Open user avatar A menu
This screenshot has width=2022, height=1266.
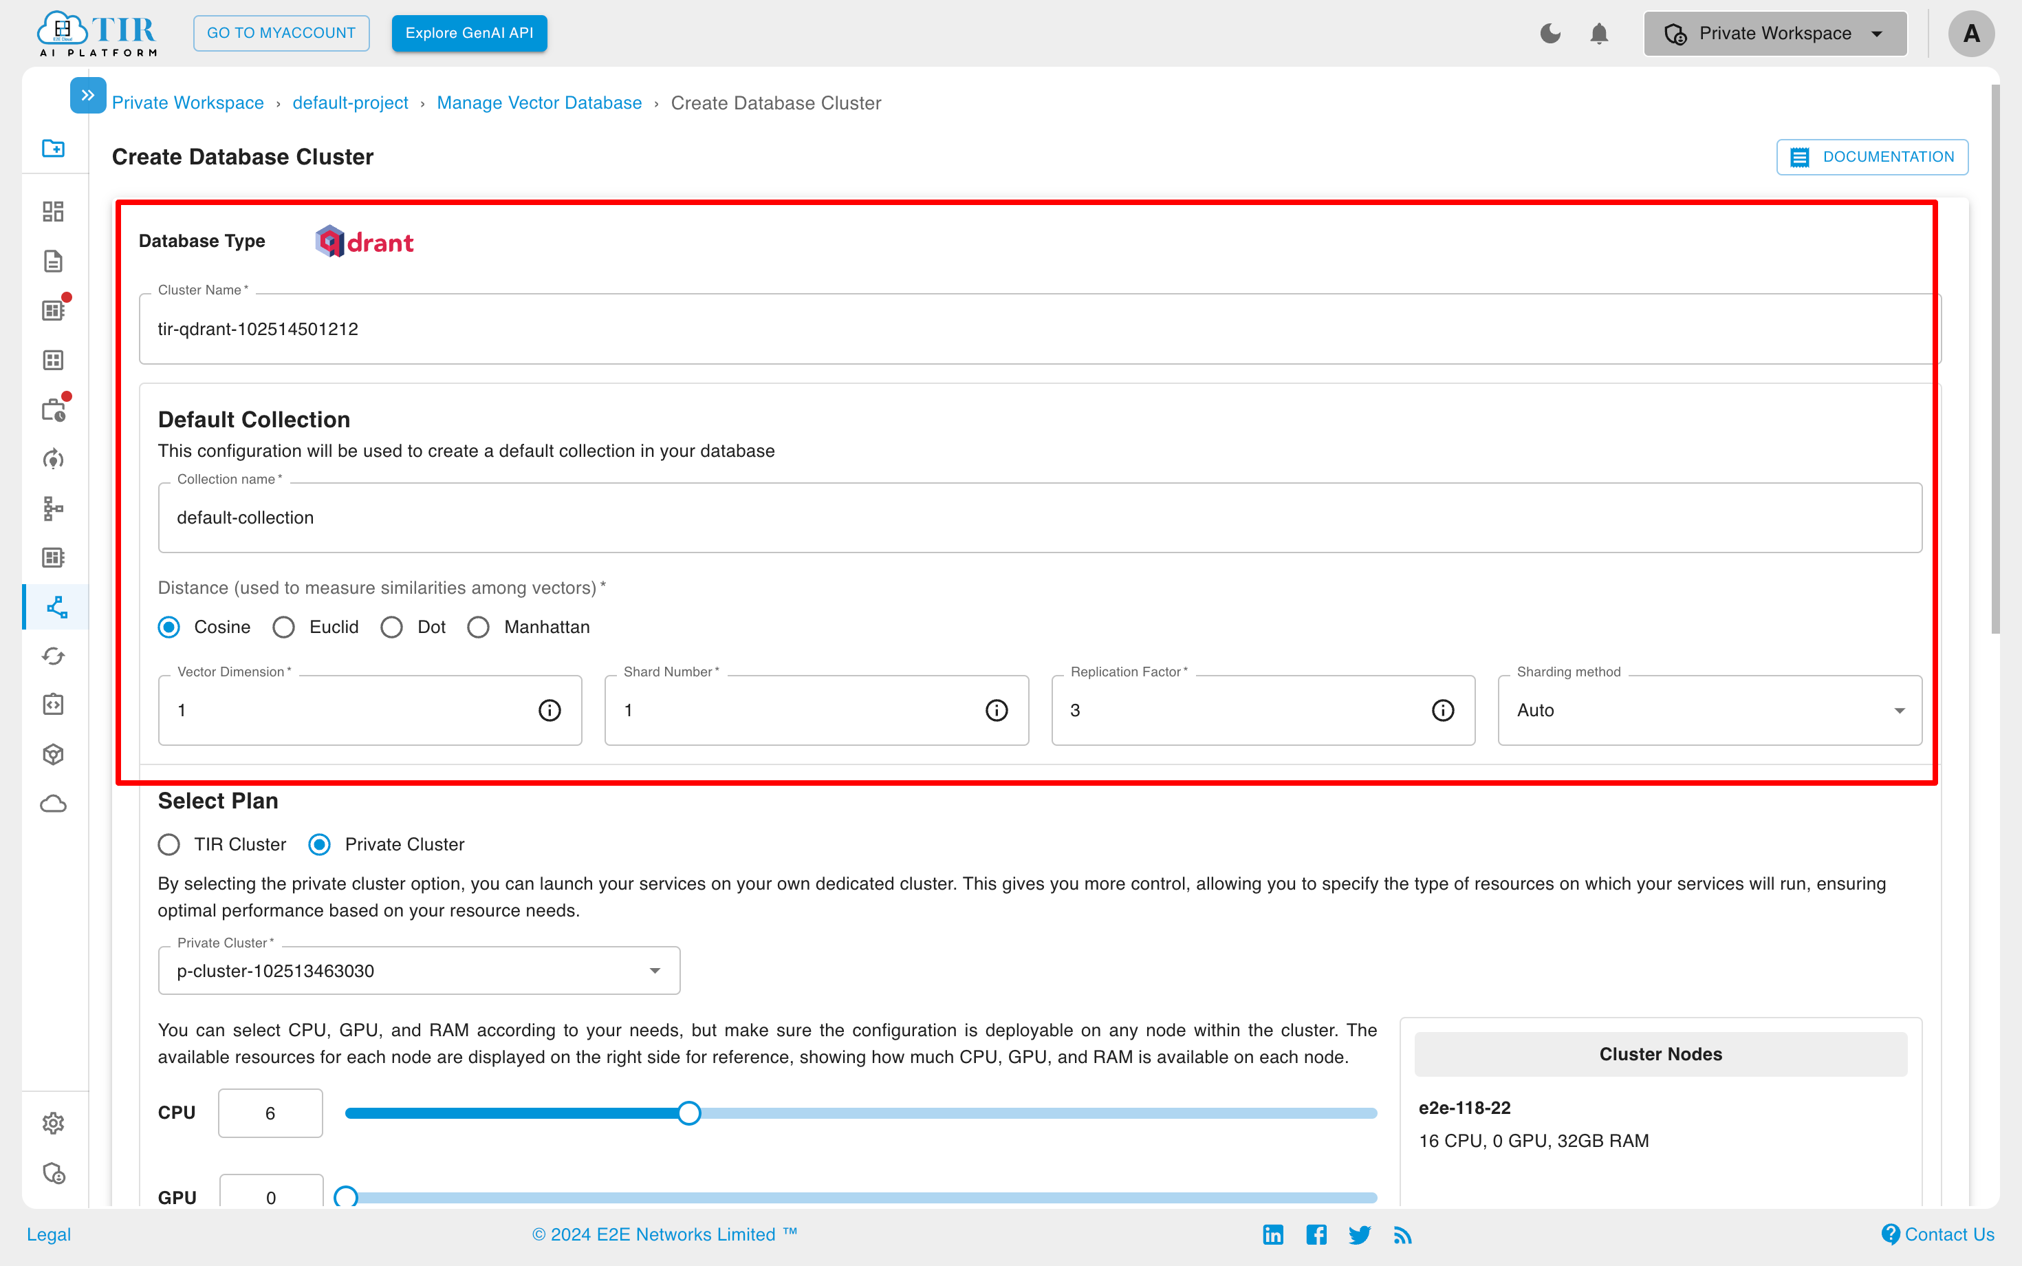click(1971, 34)
